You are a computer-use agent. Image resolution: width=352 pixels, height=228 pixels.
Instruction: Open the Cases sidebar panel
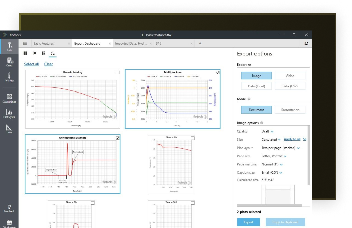[9, 62]
